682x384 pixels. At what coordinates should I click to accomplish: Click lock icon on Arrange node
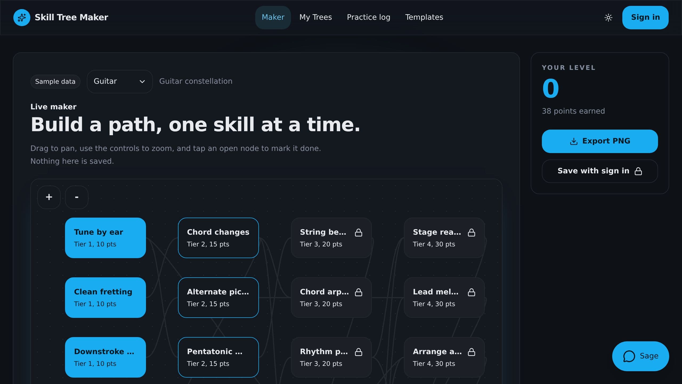[472, 352]
